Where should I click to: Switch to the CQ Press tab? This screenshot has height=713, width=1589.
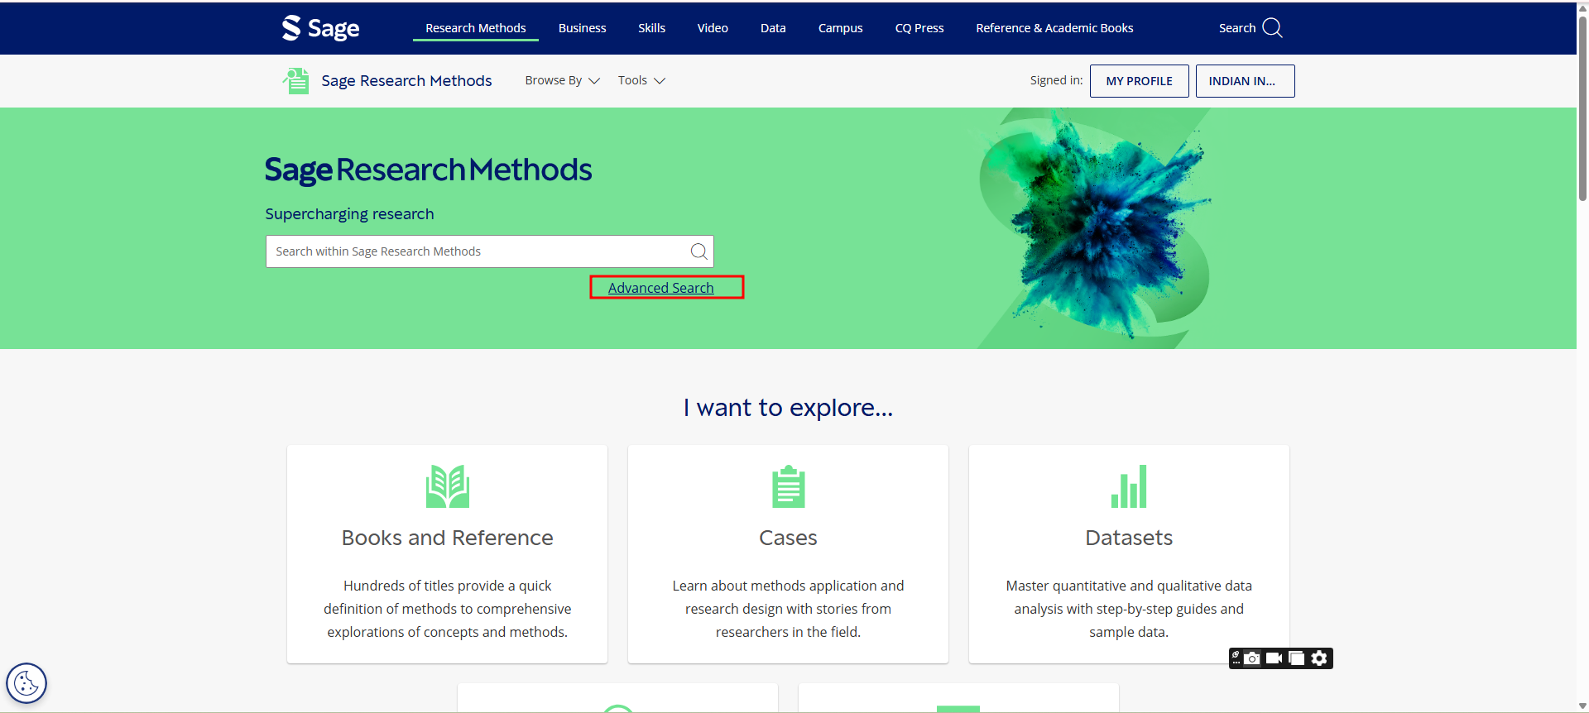pyautogui.click(x=919, y=28)
